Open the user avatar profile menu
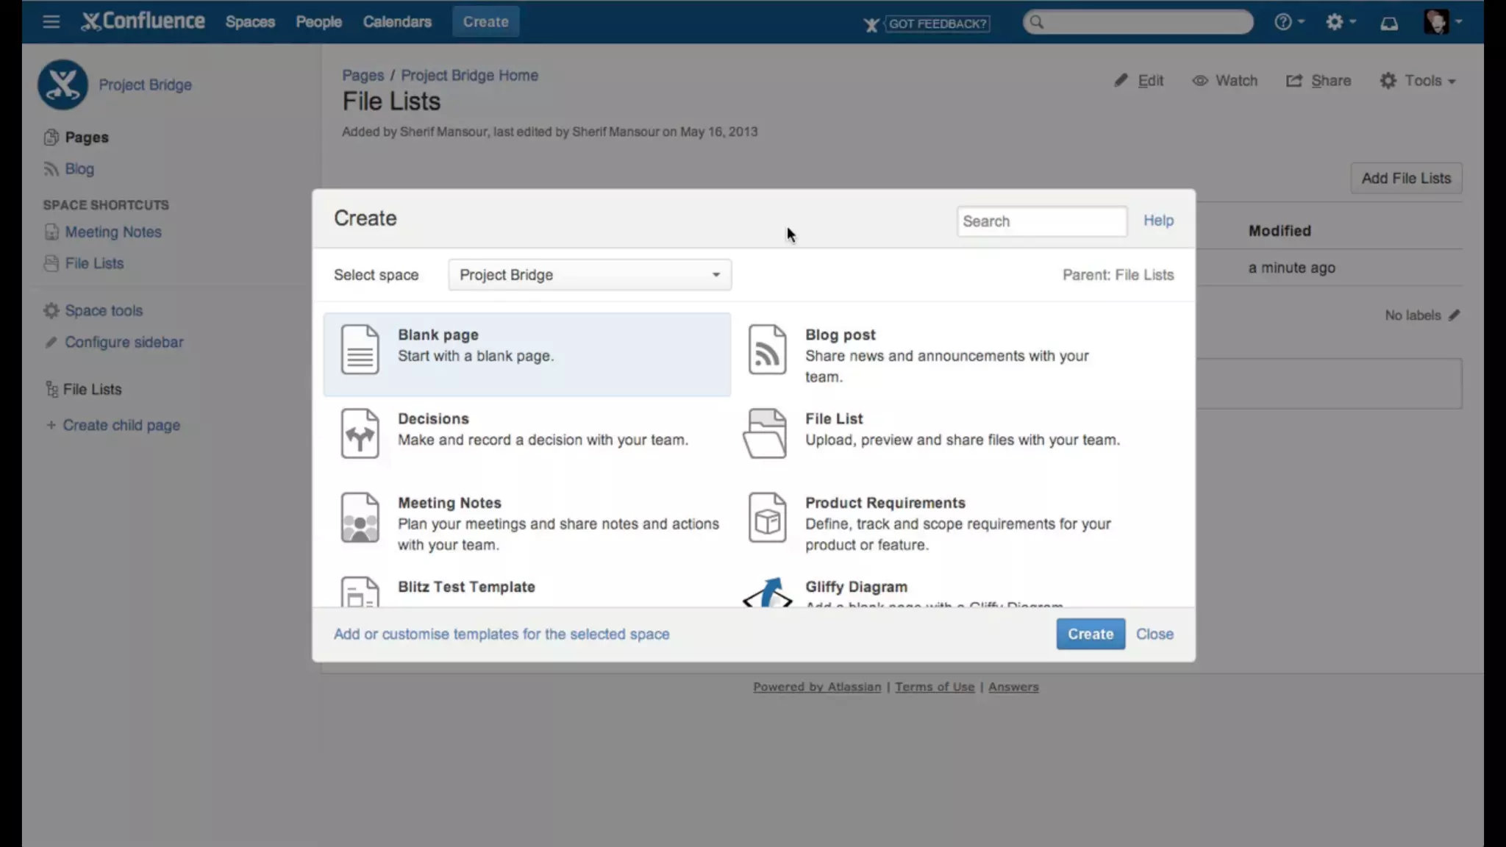 pos(1441,22)
